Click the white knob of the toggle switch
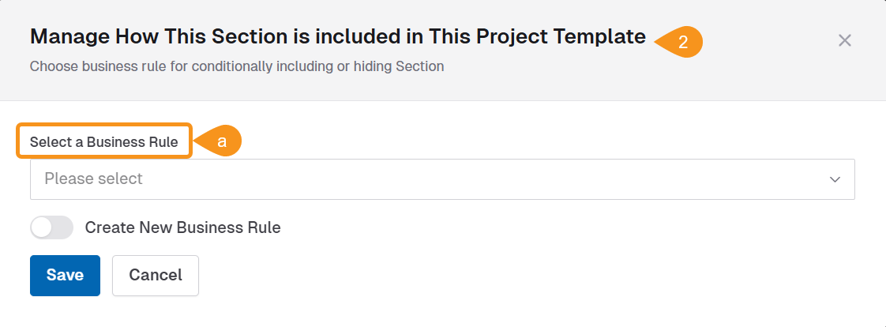Viewport: 886px width, 327px height. click(x=42, y=227)
